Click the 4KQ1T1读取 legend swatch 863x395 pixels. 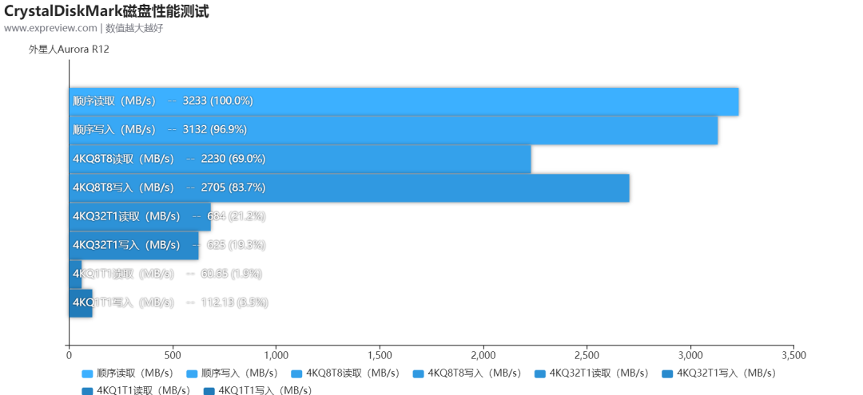87,390
